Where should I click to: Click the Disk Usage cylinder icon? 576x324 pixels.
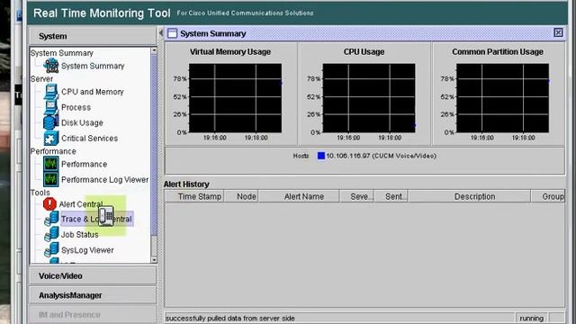[51, 122]
